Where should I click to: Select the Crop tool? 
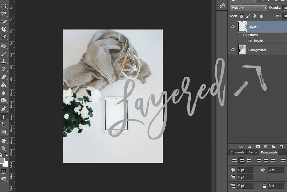pos(4,30)
